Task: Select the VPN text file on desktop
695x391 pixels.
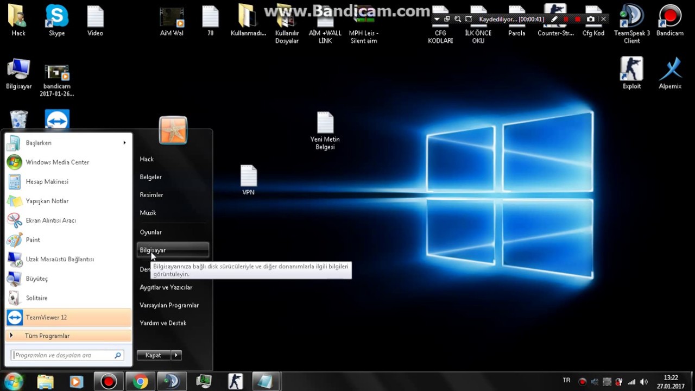Action: [x=248, y=180]
